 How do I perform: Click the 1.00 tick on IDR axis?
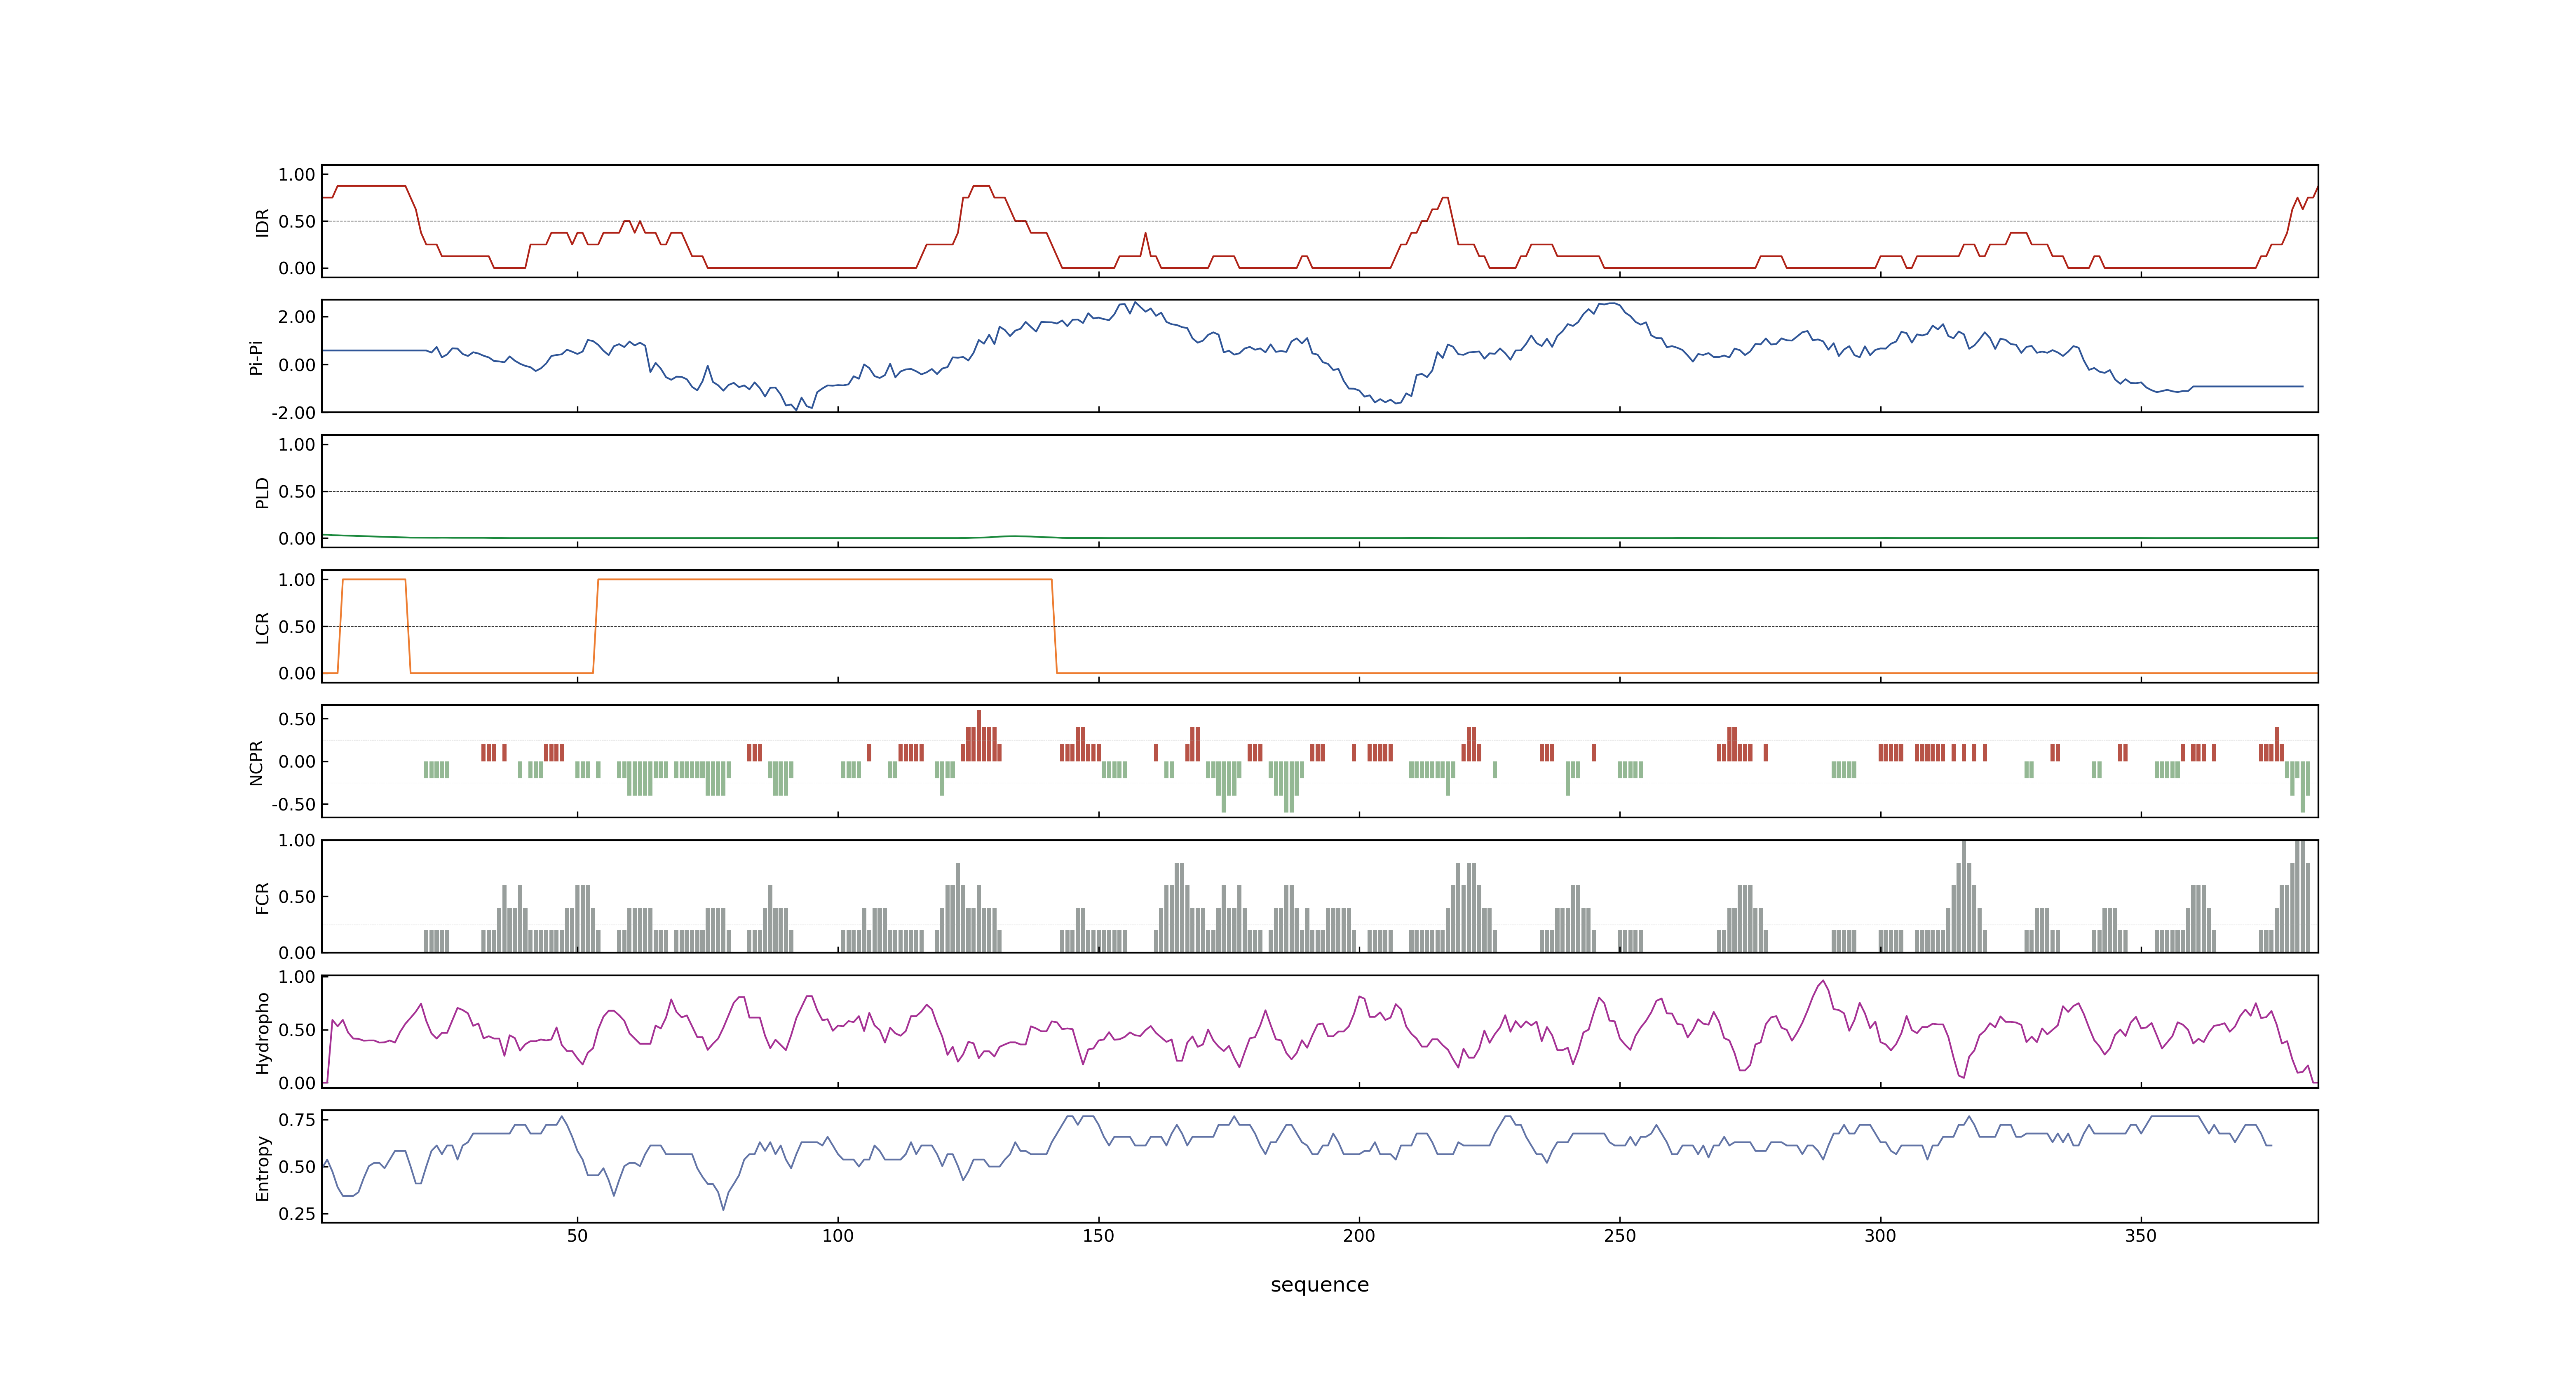297,175
